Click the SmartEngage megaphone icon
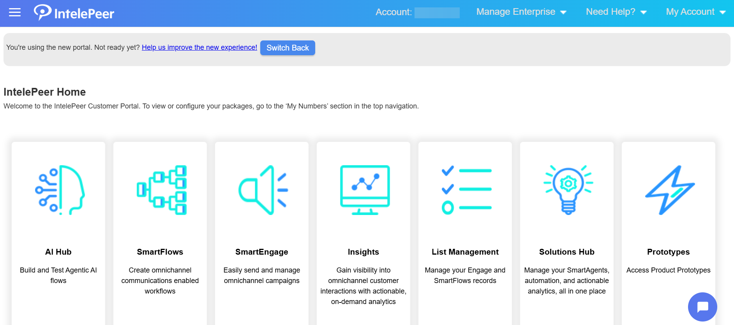Screen dimensions: 734x325 (263, 190)
